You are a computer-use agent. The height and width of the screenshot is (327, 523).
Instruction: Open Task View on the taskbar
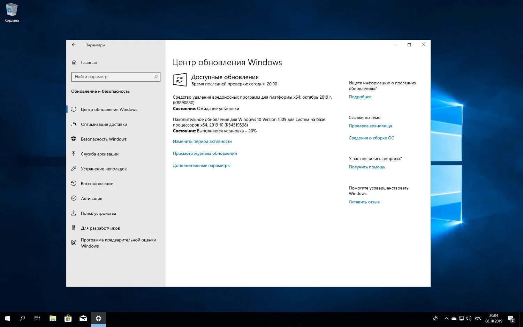coord(37,318)
